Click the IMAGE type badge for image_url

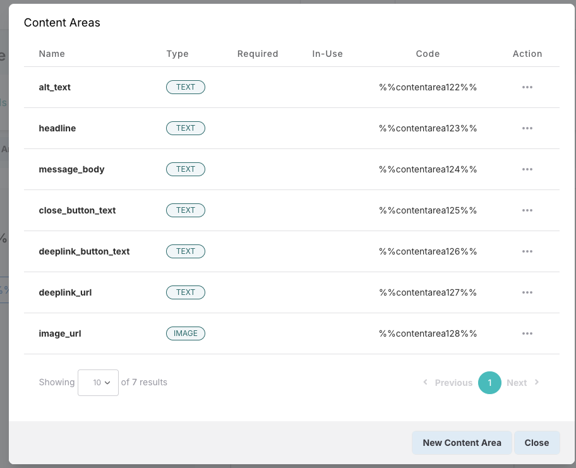pos(186,333)
